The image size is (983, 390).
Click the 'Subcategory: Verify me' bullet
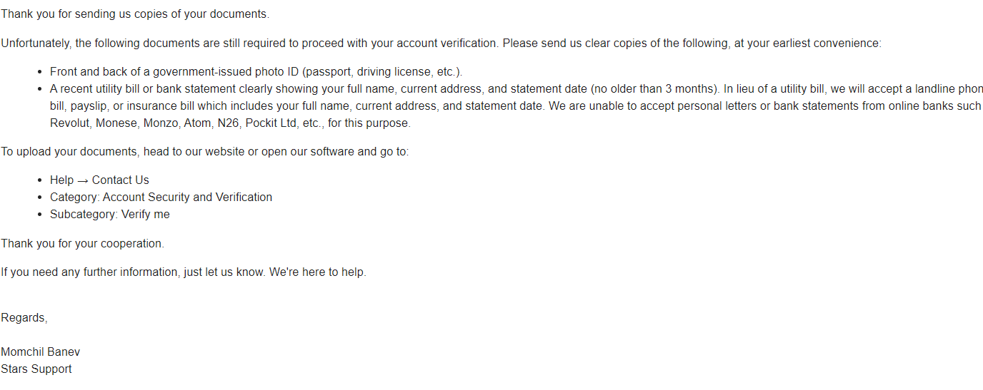pos(110,215)
